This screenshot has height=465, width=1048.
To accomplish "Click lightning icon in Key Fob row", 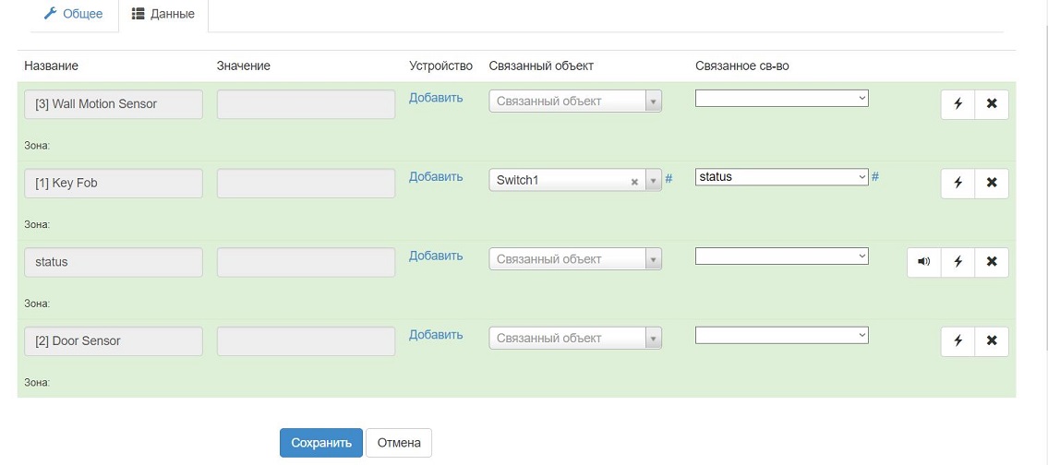I will pyautogui.click(x=958, y=183).
